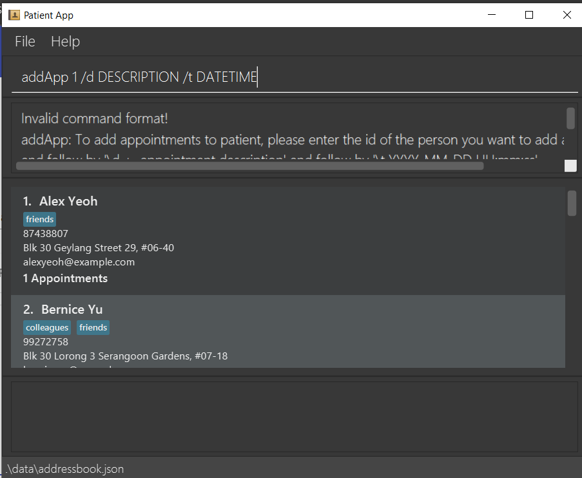The width and height of the screenshot is (582, 478).
Task: Click address Blk 30 Lorong 3 Serangoon Gardens
Action: coord(126,356)
